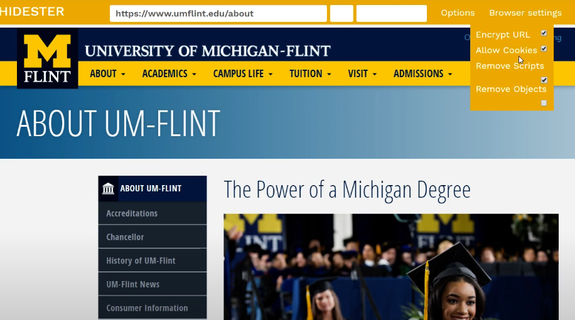Click the Remove Objects label
The width and height of the screenshot is (575, 320).
click(x=511, y=89)
